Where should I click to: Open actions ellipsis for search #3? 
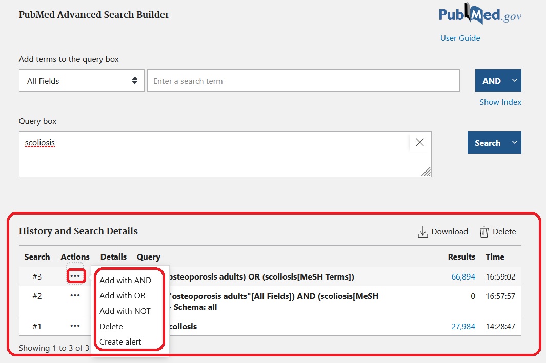click(75, 276)
